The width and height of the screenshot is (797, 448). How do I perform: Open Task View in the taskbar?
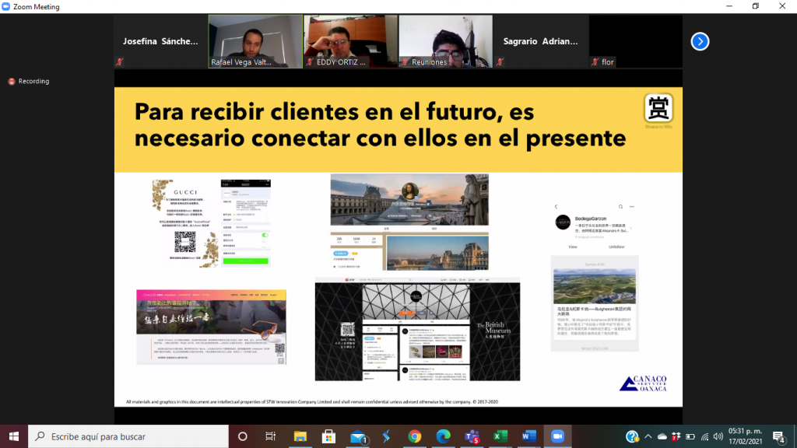(x=270, y=436)
